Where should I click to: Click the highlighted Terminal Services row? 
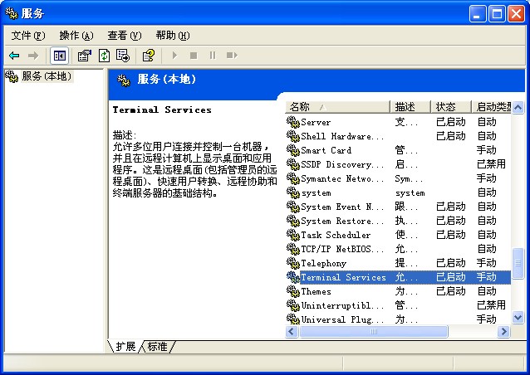[x=398, y=277]
